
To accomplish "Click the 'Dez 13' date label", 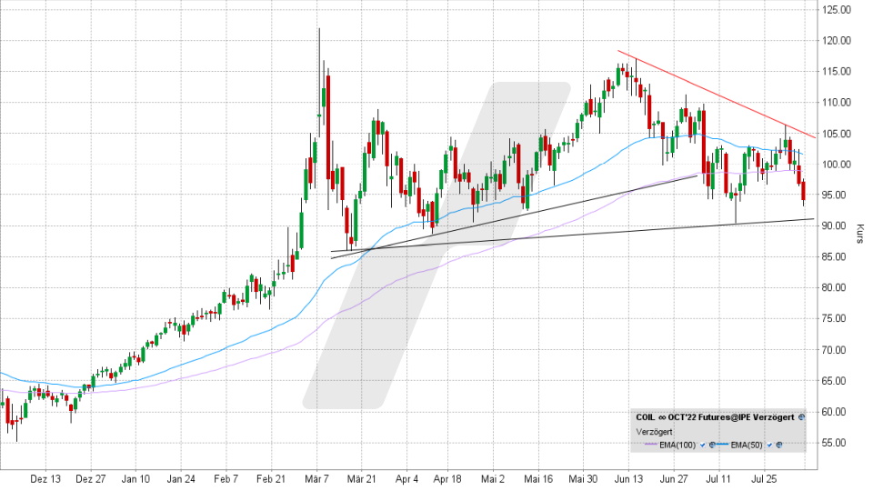I will pos(45,479).
